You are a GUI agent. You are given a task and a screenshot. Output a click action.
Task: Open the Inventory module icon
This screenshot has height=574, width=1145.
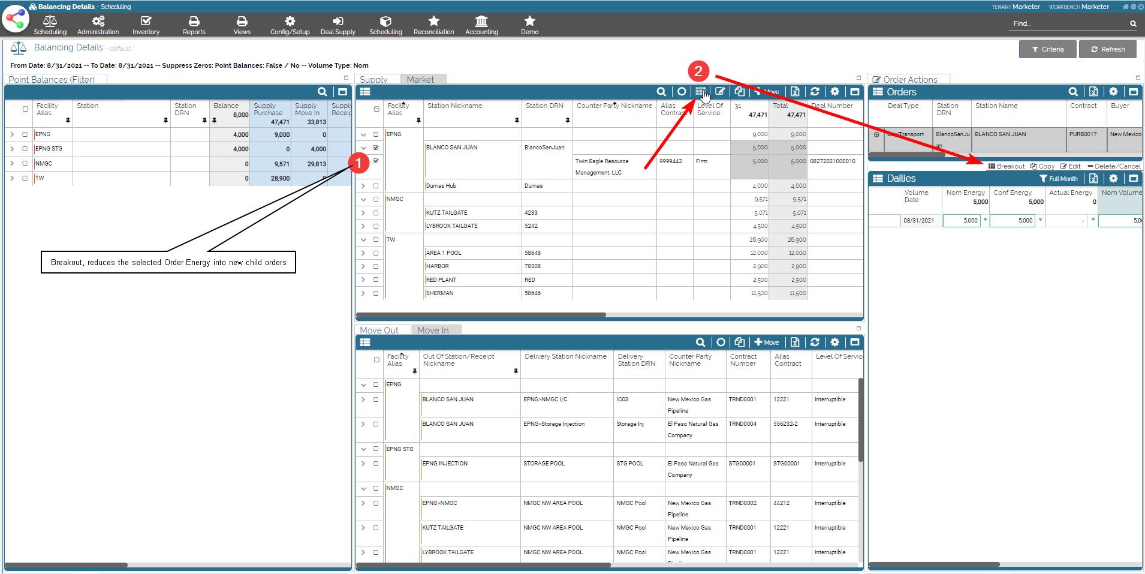click(x=146, y=25)
